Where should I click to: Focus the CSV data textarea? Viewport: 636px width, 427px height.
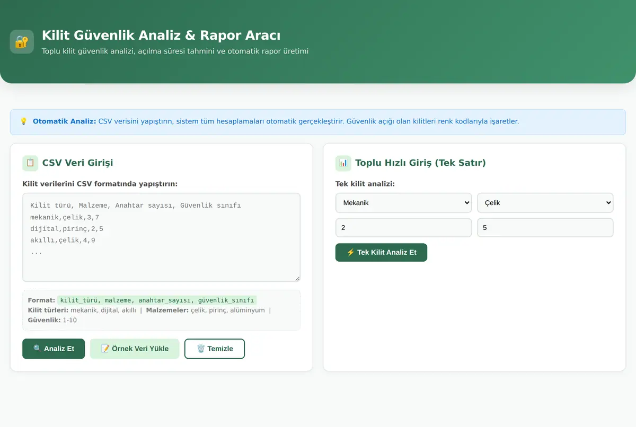click(x=161, y=237)
